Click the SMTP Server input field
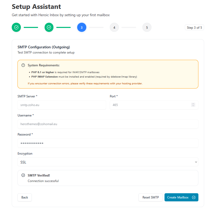This screenshot has width=219, height=211. tap(62, 105)
